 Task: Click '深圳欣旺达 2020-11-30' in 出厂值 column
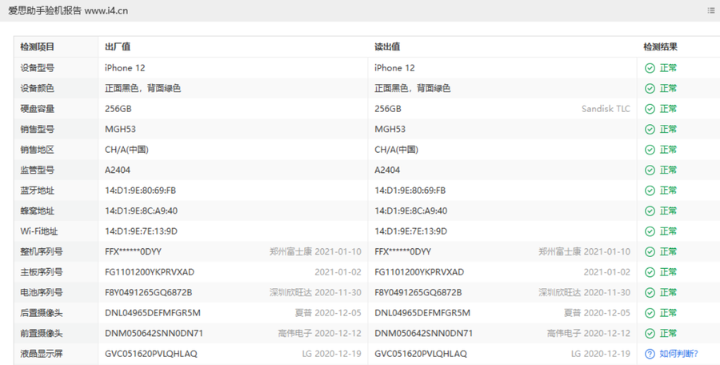[x=315, y=292]
